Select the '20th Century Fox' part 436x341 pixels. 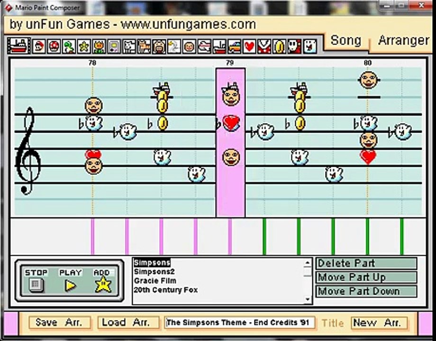166,290
